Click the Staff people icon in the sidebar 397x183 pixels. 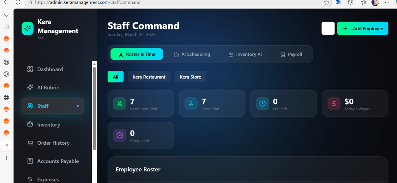[x=30, y=106]
